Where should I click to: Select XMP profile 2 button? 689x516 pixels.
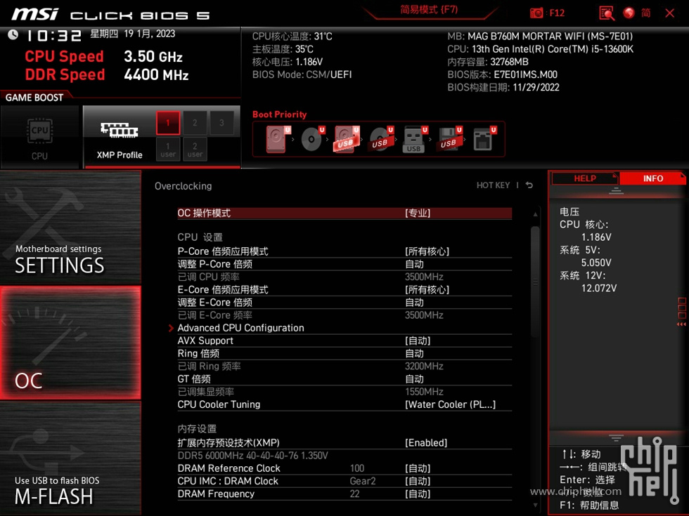coord(195,123)
